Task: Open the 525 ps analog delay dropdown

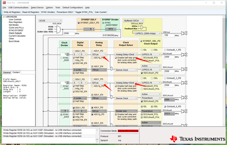Action: click(99, 54)
